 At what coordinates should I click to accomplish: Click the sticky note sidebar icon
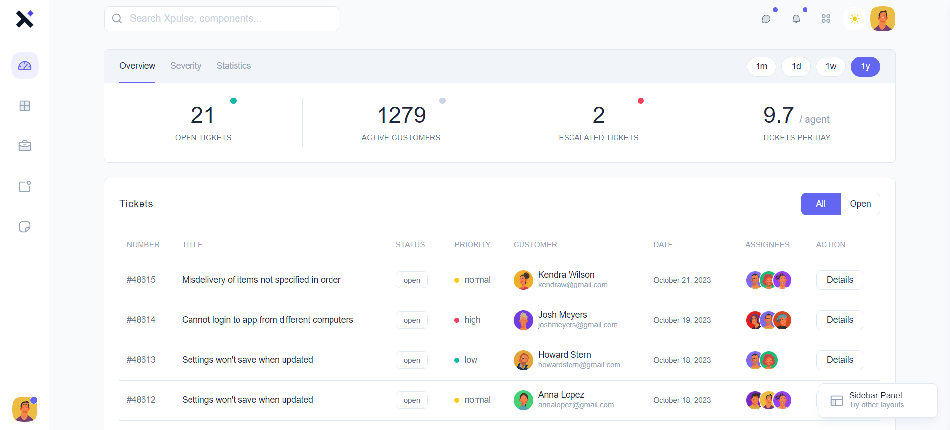point(25,227)
